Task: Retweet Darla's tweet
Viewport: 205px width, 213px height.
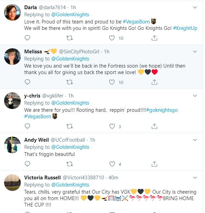Action: coord(70,38)
